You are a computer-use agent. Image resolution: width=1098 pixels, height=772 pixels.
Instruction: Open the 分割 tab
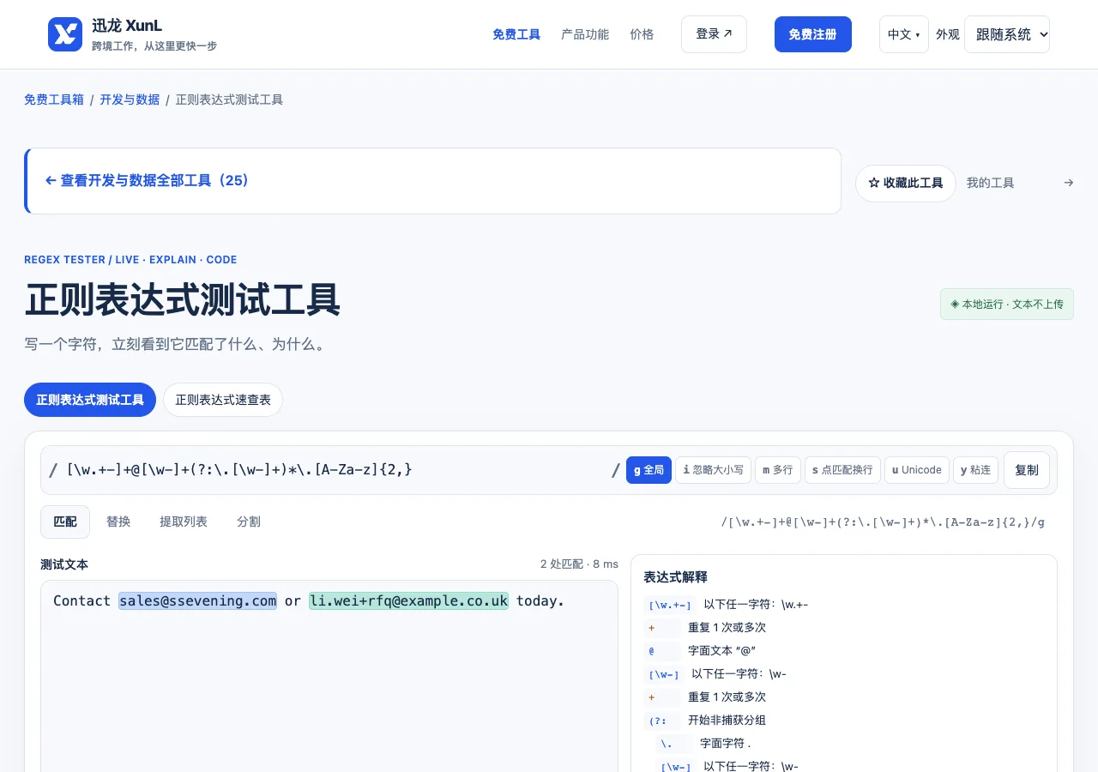(x=249, y=522)
